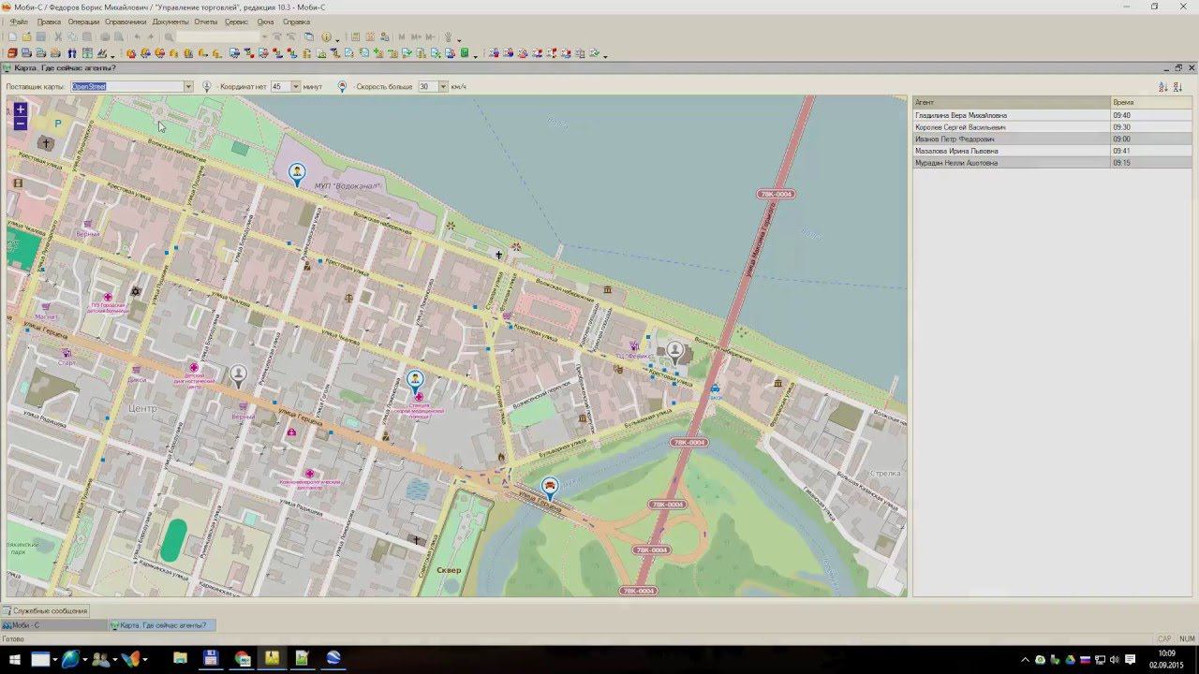Select agent Мурадян Нелли Ашотовна
The image size is (1199, 674).
click(x=1012, y=163)
